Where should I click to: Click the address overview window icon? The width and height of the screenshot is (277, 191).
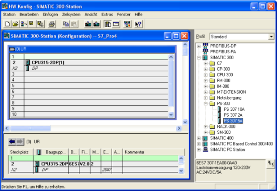click(x=116, y=24)
